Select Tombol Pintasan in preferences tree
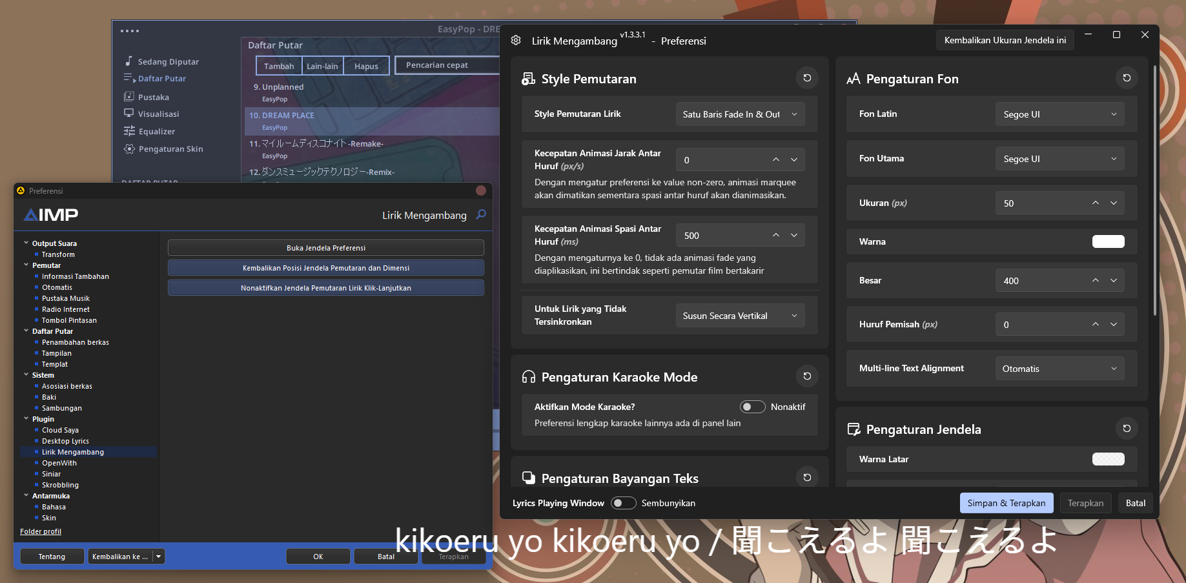 [x=69, y=320]
